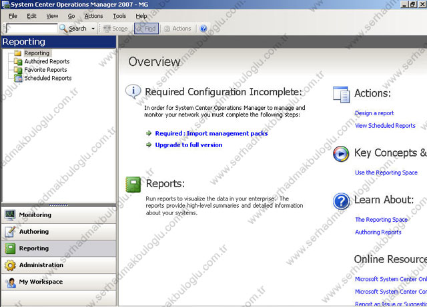This screenshot has width=427, height=307.
Task: Restore down the Operations Manager window
Action: coord(413,5)
